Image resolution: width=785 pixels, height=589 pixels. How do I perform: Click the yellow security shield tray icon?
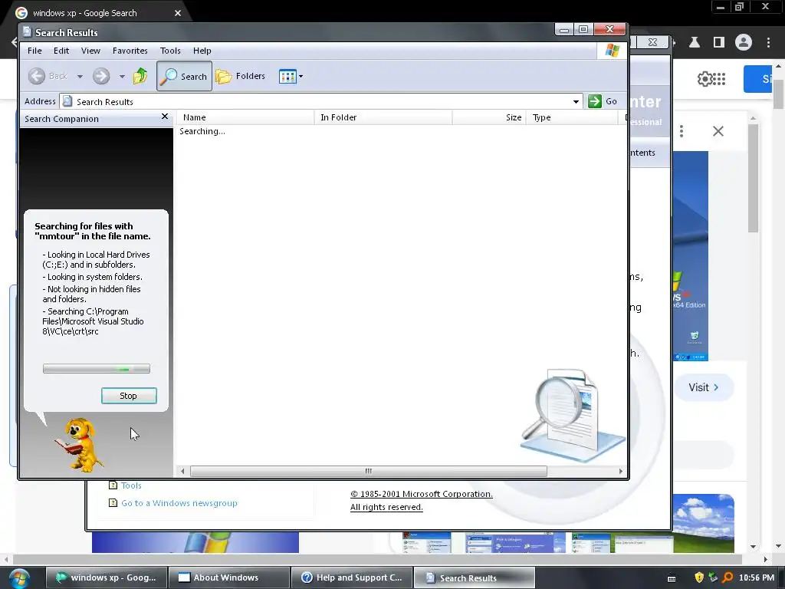(699, 577)
